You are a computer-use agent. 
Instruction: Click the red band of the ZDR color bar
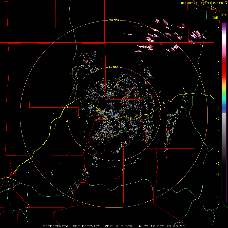tap(224, 68)
